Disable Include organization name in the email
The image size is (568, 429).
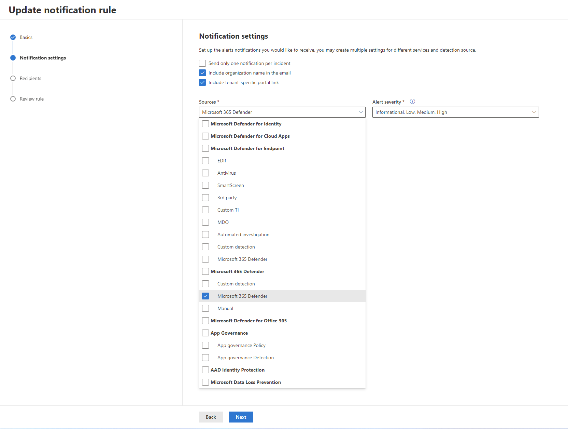[202, 73]
